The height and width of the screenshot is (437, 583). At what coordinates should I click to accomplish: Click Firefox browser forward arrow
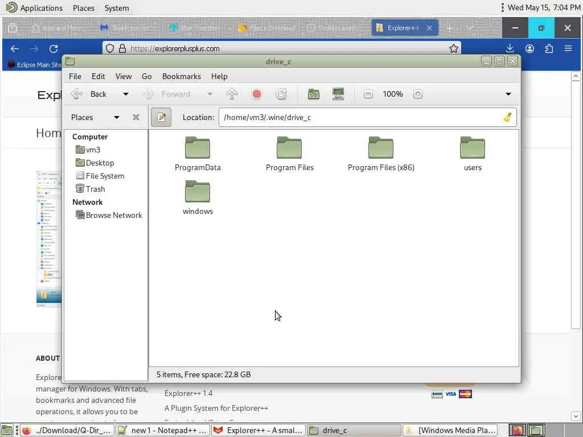(34, 49)
